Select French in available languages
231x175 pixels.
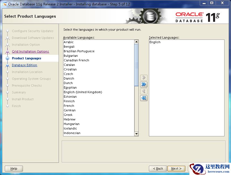pyautogui.click(x=99, y=106)
